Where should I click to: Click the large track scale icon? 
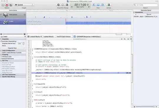[x=24, y=34]
